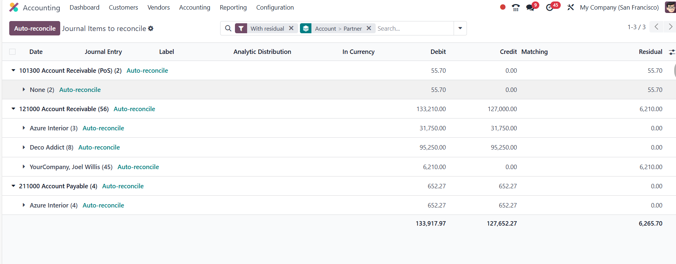Sort by the Credit column header
Screen dimensions: 676x264
[508, 52]
